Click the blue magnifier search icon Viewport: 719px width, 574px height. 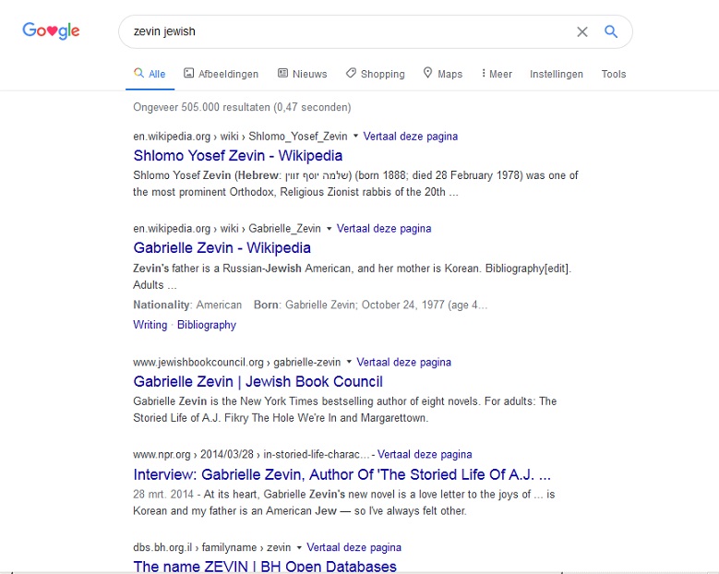611,31
